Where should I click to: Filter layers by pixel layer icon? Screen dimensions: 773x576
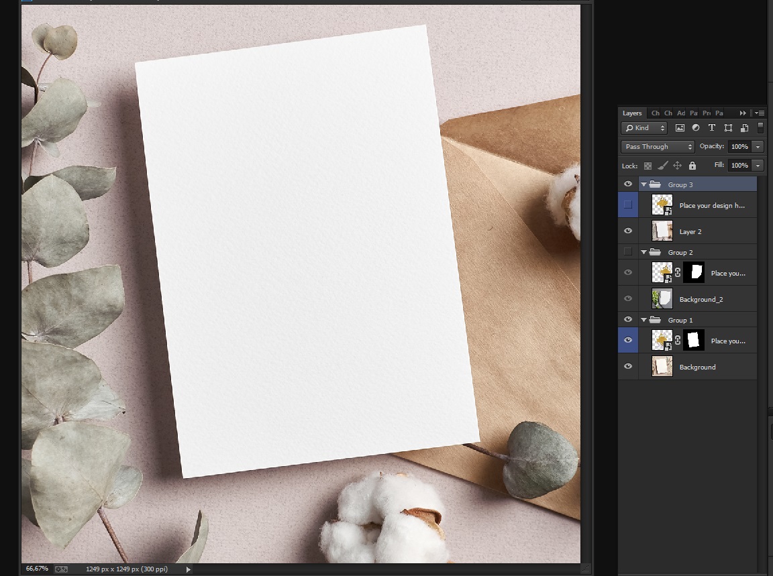click(680, 128)
